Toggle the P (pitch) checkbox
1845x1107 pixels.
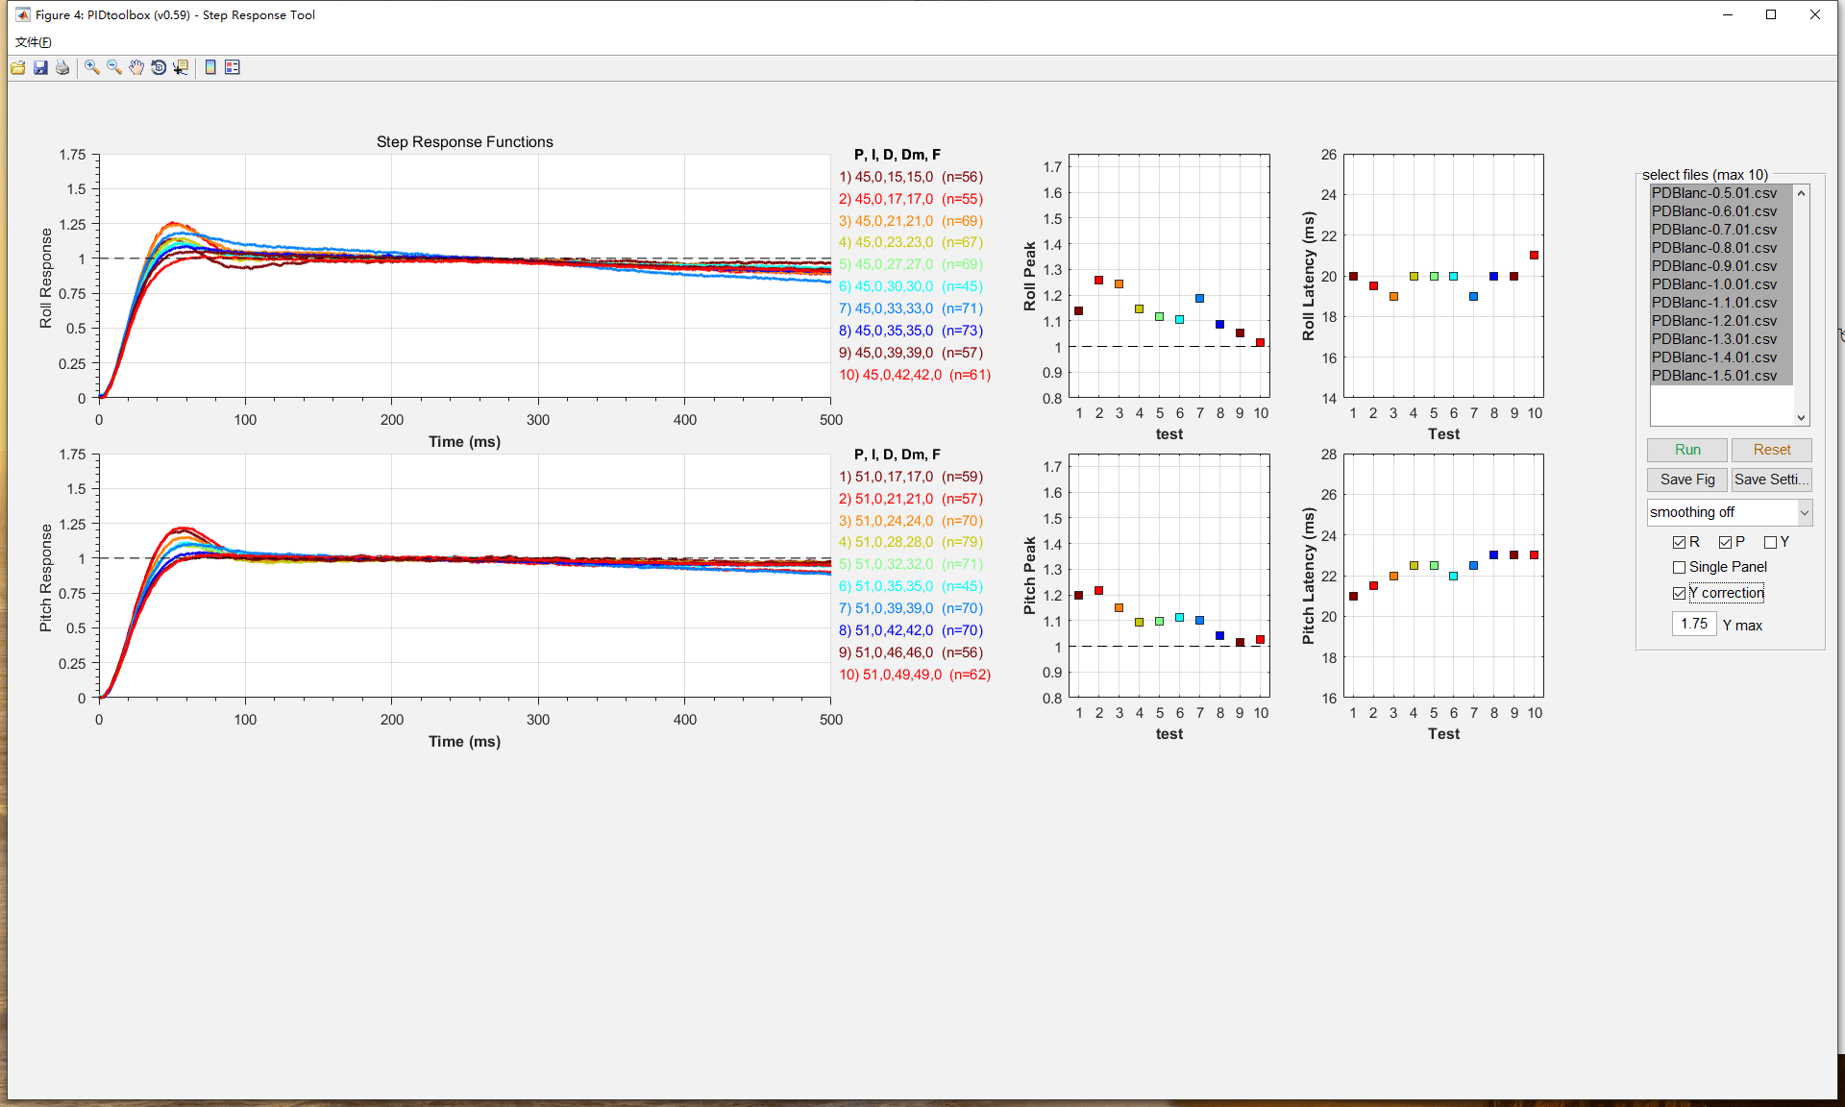1725,542
